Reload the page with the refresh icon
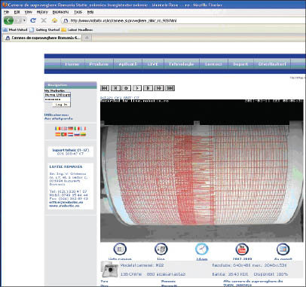 click(x=33, y=20)
